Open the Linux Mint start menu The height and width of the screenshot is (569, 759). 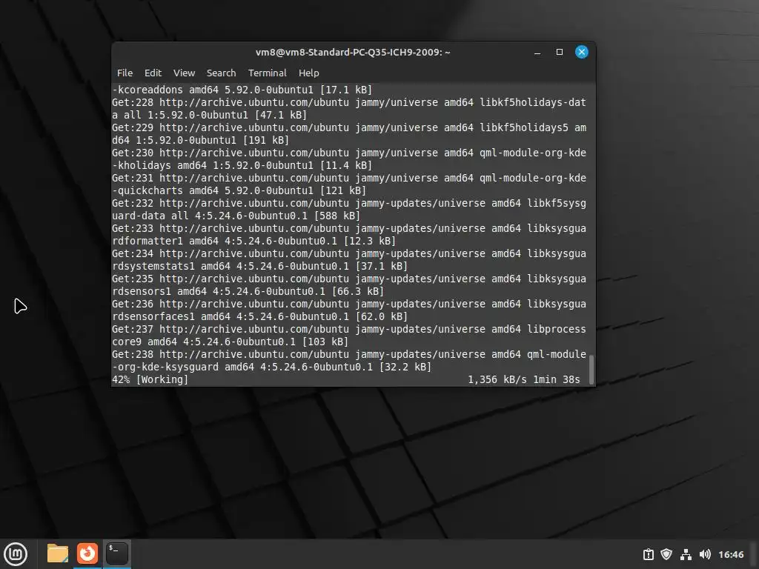[16, 554]
